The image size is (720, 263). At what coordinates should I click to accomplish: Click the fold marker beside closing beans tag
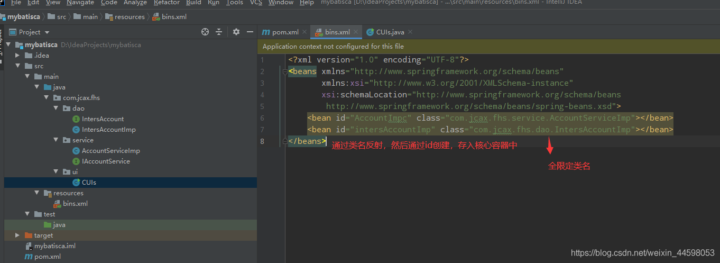pos(284,141)
